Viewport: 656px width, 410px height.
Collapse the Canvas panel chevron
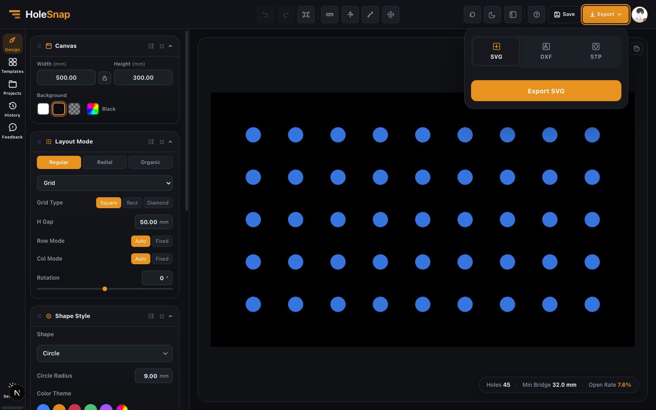click(170, 46)
